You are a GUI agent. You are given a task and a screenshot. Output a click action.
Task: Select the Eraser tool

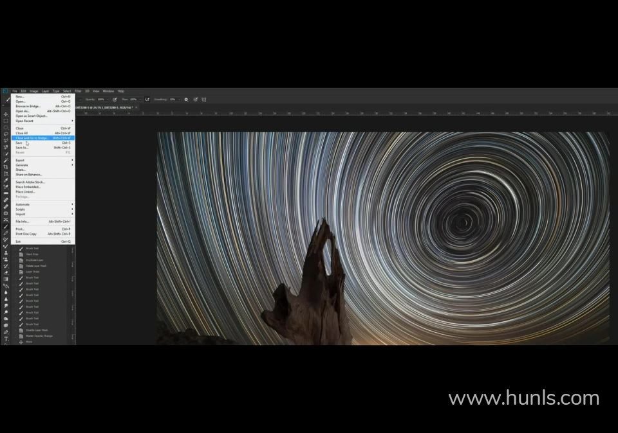tap(6, 272)
